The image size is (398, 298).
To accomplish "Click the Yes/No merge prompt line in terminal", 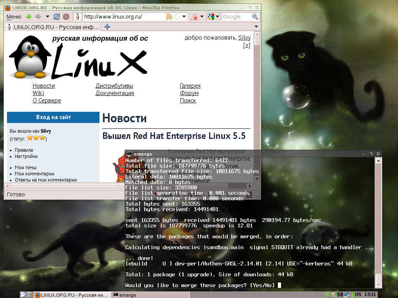I will point(200,285).
